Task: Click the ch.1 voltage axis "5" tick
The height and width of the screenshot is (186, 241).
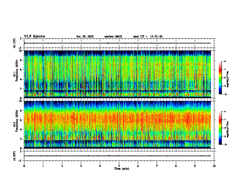Action: [x=21, y=39]
